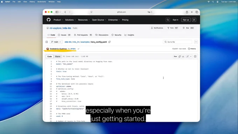Open the main branch selector dropdown
238x134 pixels.
tap(56, 42)
